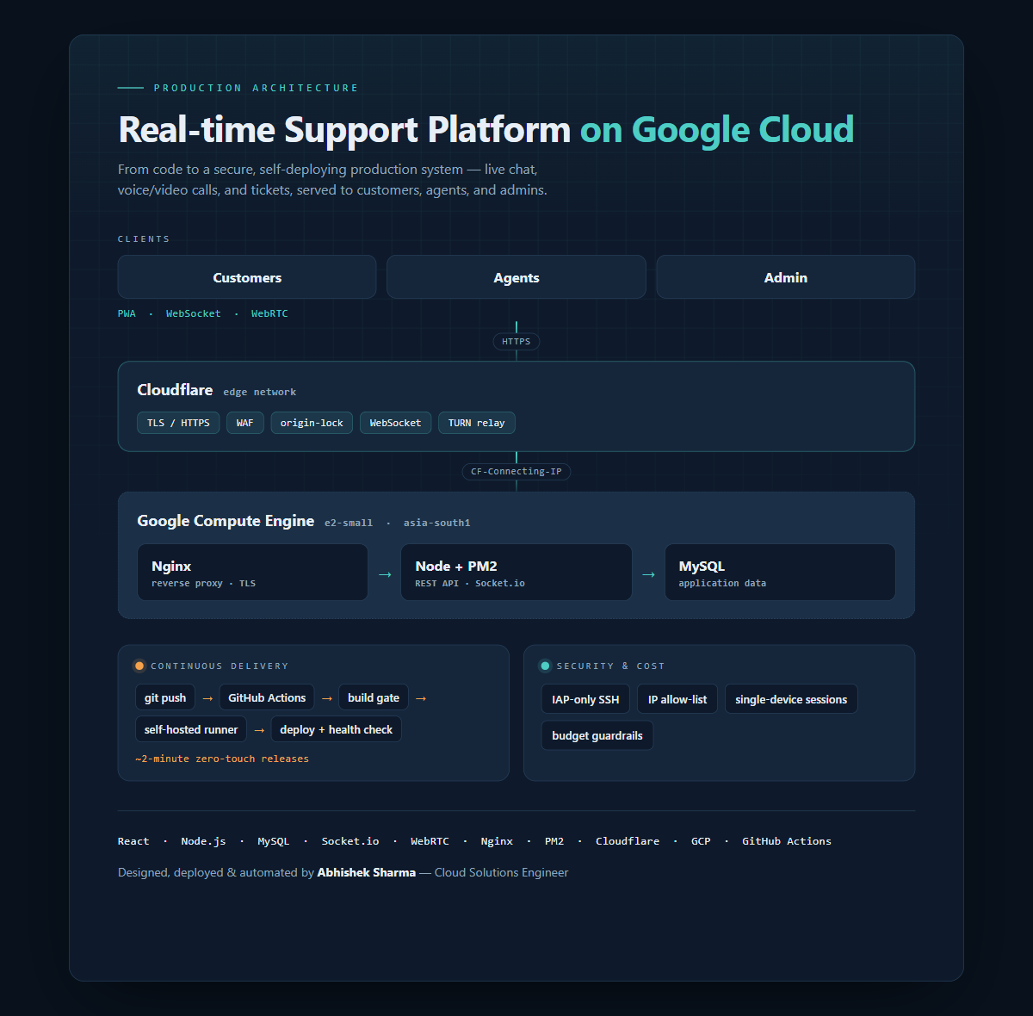Click the 'on Google Cloud' title text
1033x1016 pixels.
tap(717, 130)
